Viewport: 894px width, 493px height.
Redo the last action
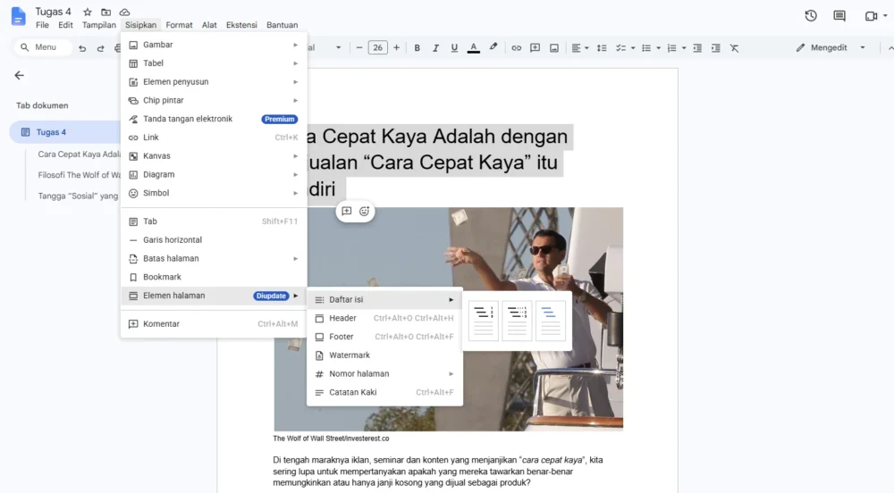(100, 48)
